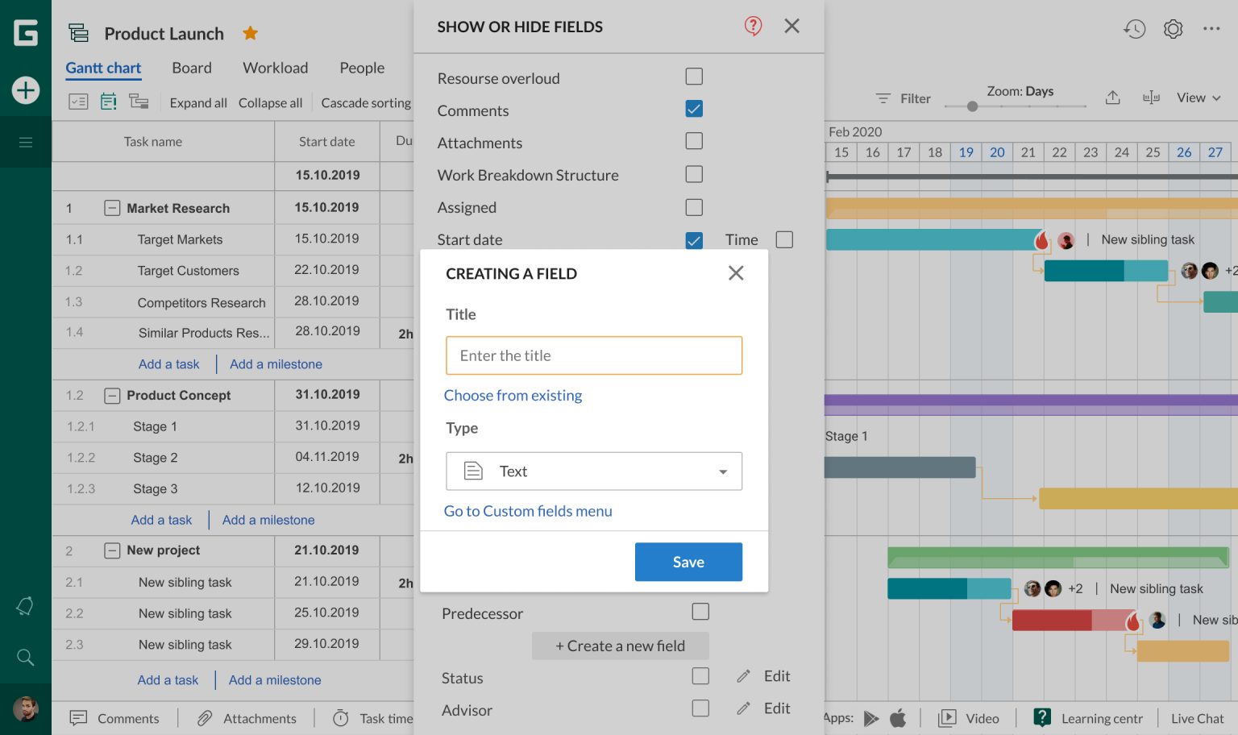Viewport: 1238px width, 735px height.
Task: Click the pencil icon beside Status
Action: [x=743, y=676]
